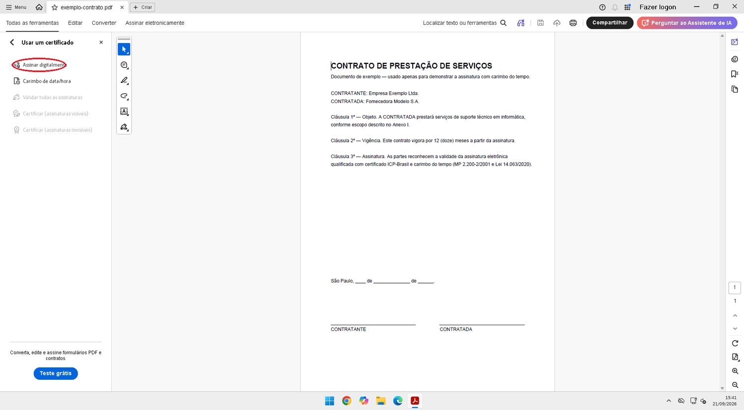The height and width of the screenshot is (410, 744).
Task: Choose the highlighter pen tool
Action: (124, 80)
